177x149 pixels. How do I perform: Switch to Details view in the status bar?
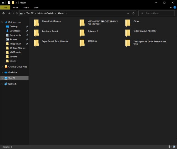170,147
